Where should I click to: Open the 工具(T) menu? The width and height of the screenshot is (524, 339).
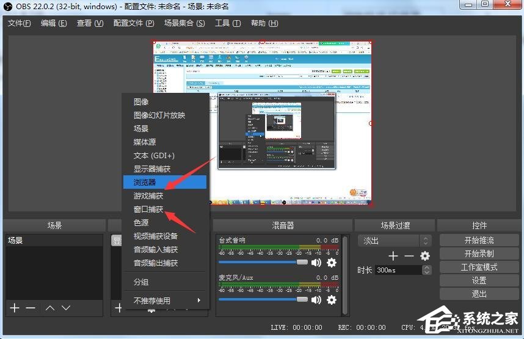click(x=228, y=23)
